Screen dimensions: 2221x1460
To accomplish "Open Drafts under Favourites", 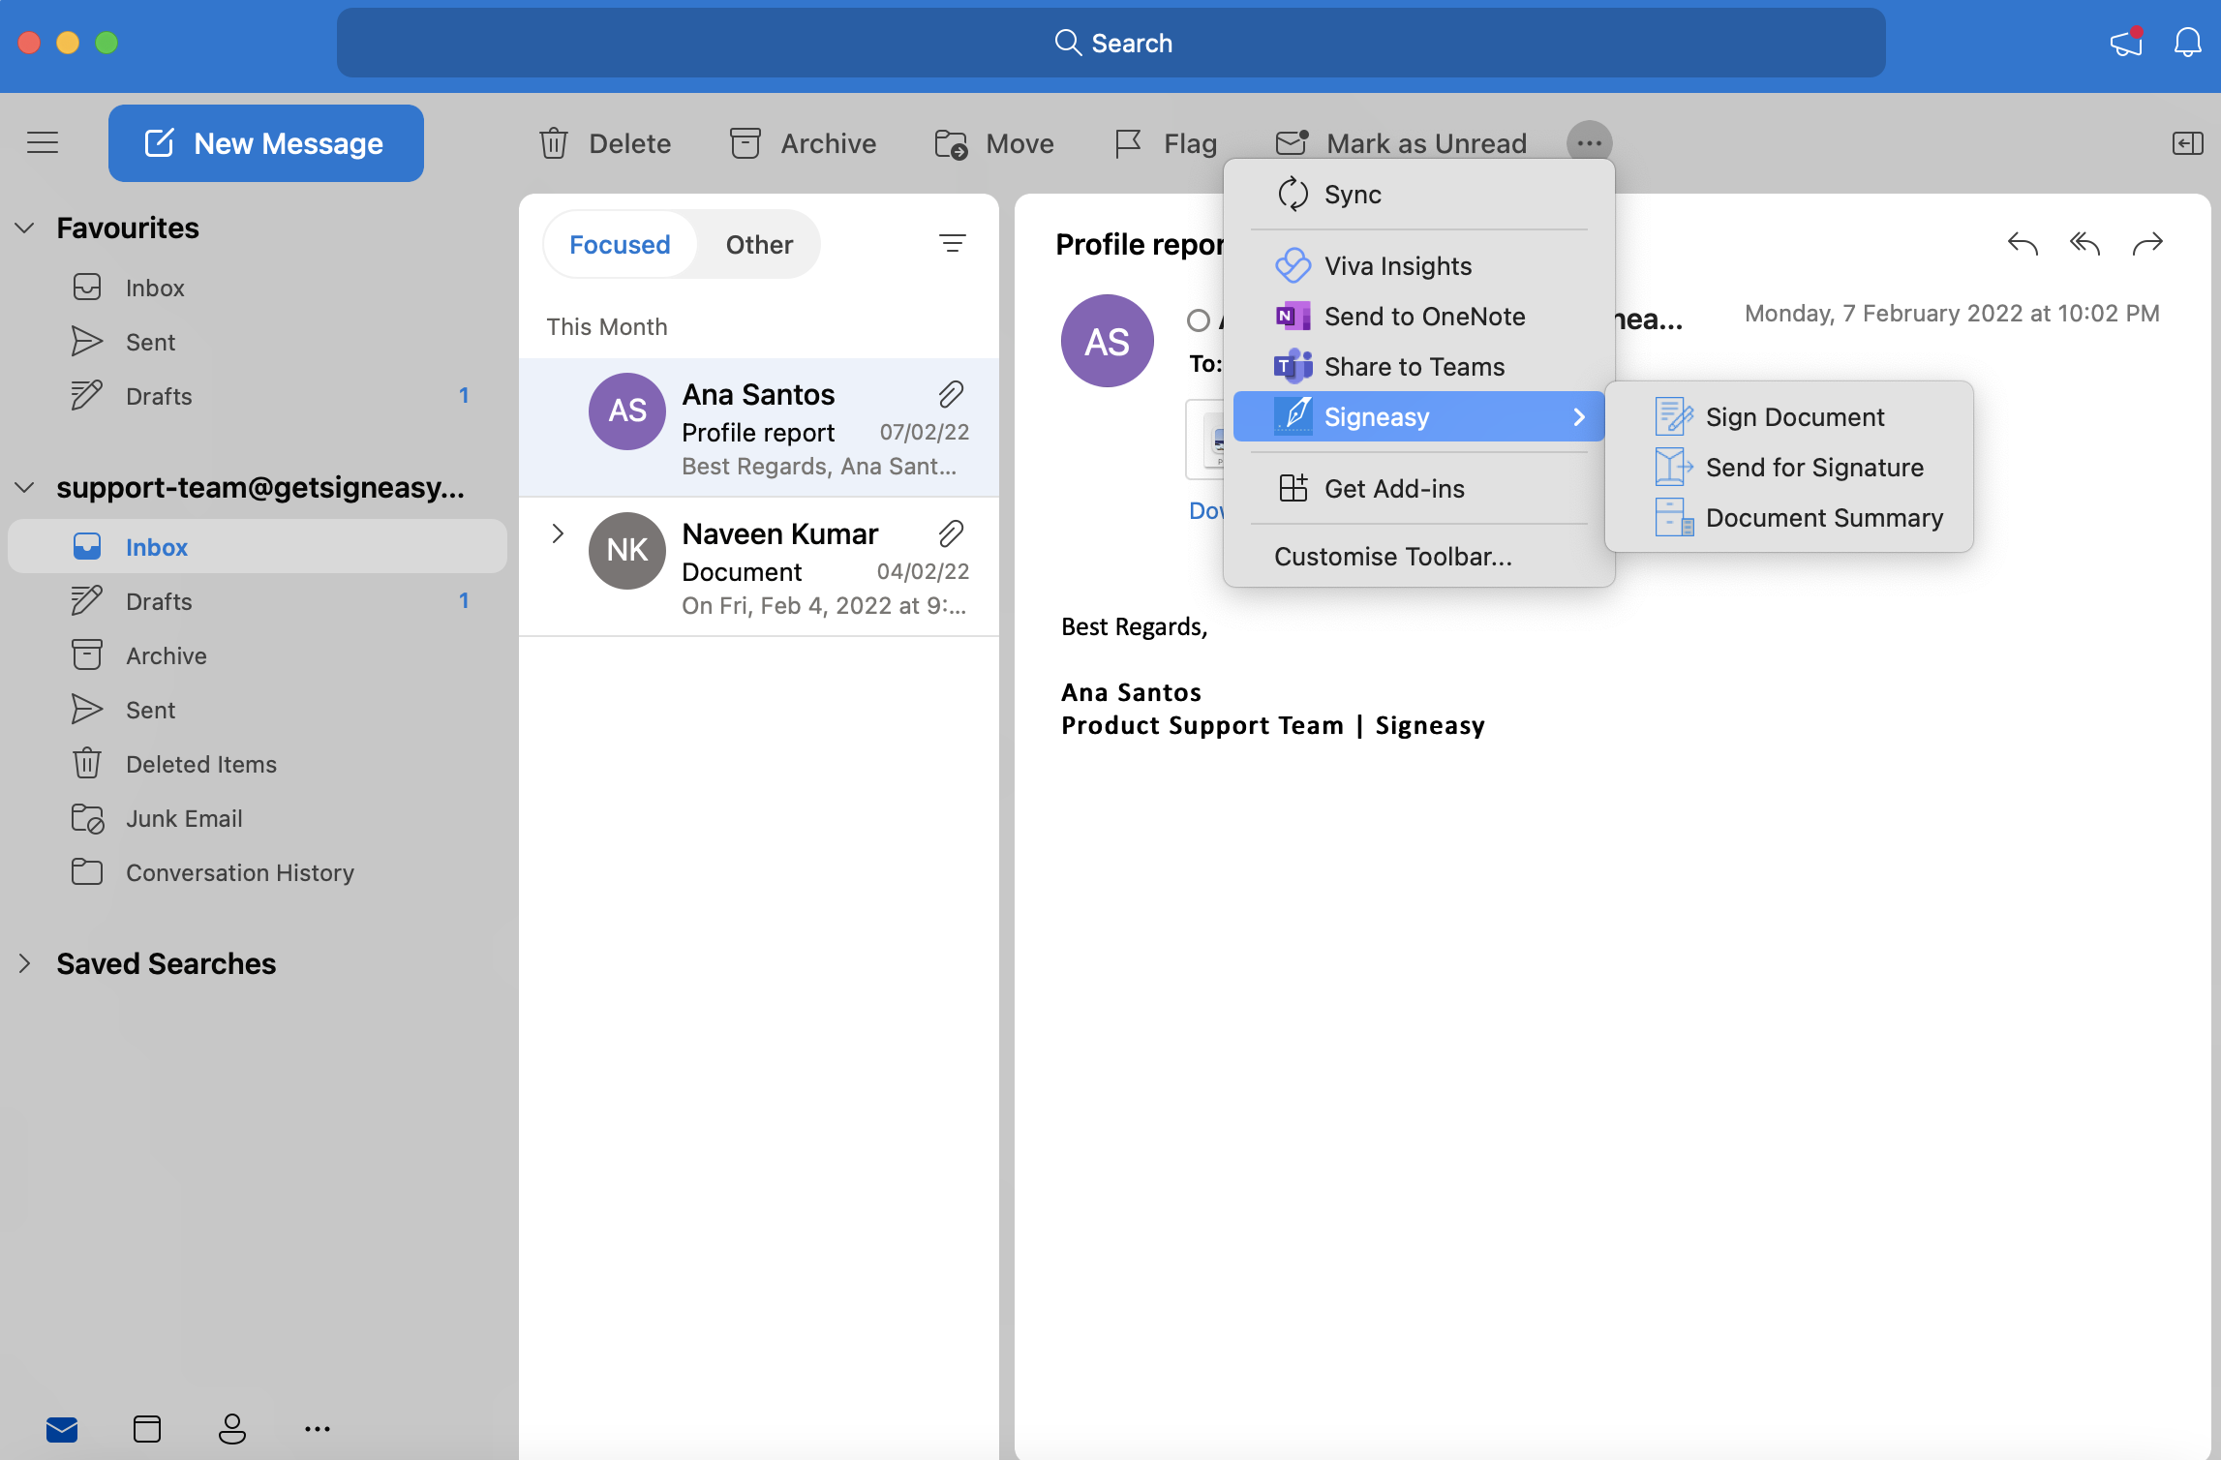I will 258,396.
